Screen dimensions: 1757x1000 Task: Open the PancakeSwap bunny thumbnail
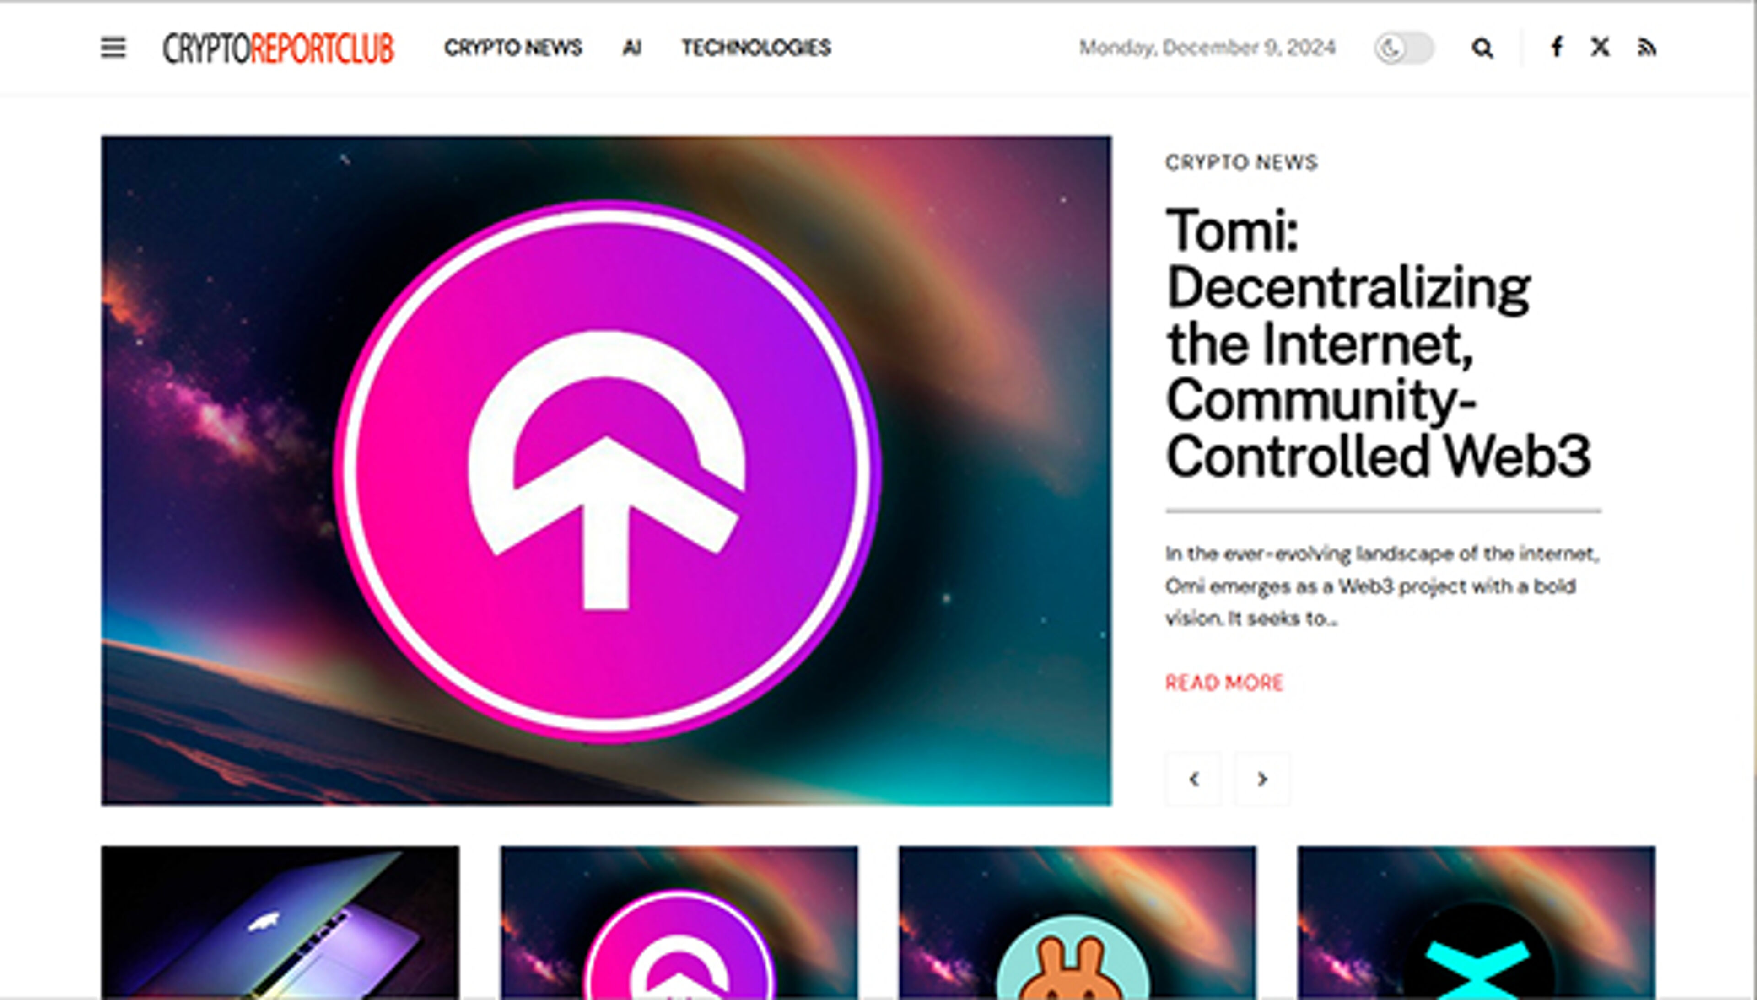1078,922
